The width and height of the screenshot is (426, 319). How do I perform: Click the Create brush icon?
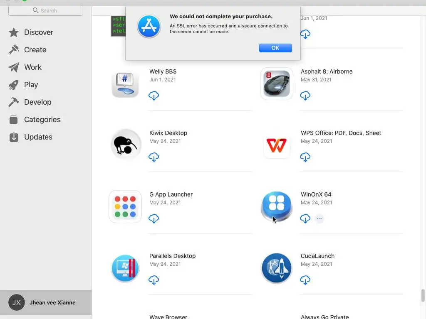coord(14,50)
